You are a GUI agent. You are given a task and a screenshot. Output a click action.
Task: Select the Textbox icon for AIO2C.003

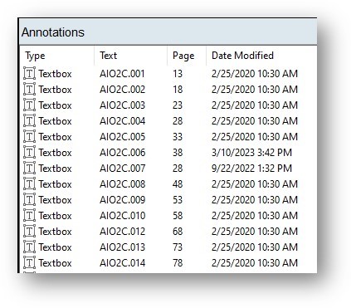click(x=29, y=105)
